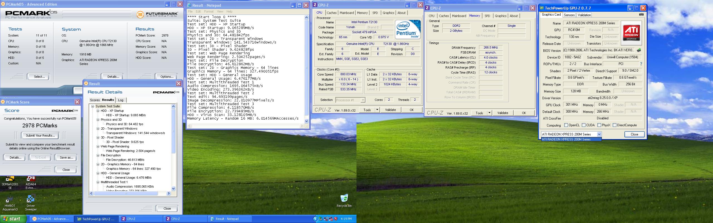Click GPU-Z Name field value

point(591,23)
